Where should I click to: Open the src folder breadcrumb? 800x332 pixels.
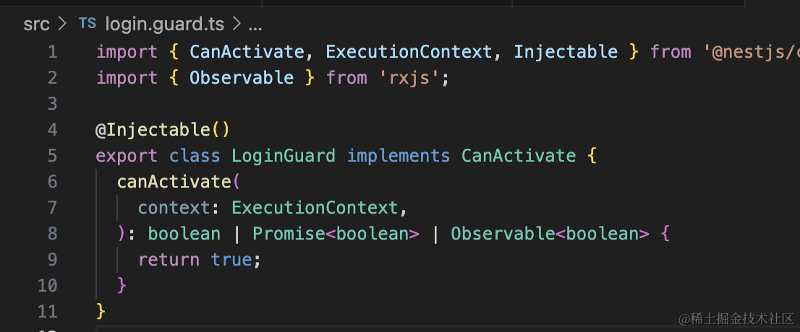pos(36,24)
